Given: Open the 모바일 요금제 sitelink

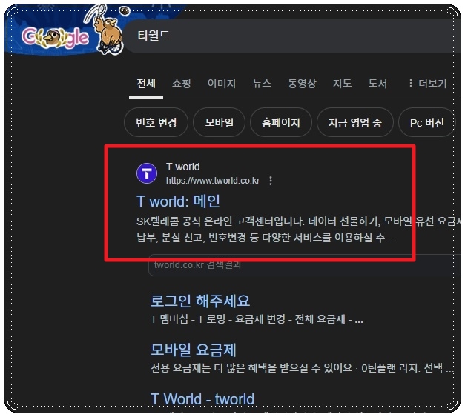Looking at the screenshot, I should tap(194, 350).
